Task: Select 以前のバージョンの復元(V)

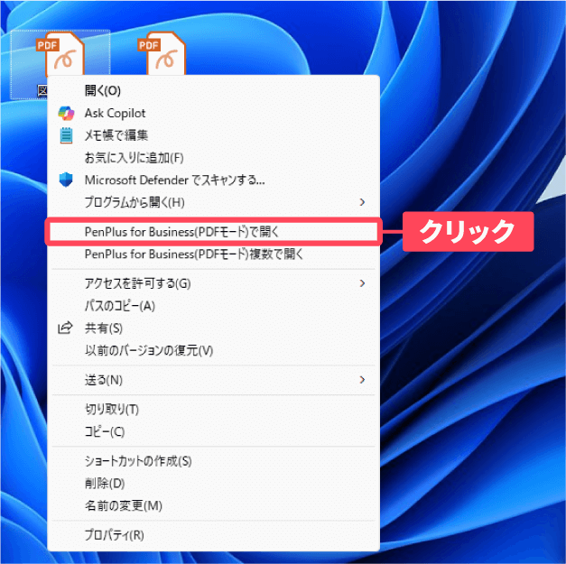Action: [149, 350]
